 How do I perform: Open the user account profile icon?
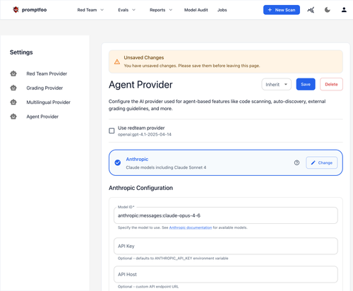coord(344,10)
